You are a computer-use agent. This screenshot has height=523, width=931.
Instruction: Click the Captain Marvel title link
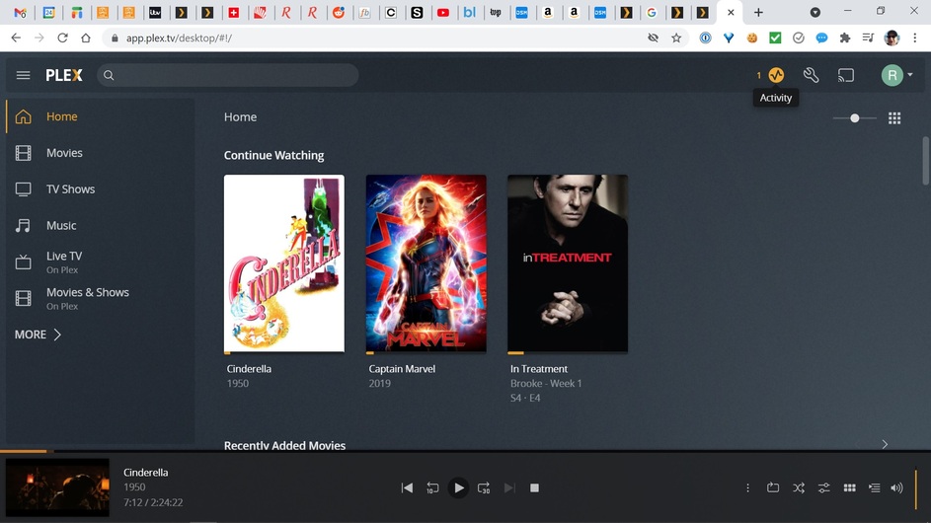click(402, 369)
